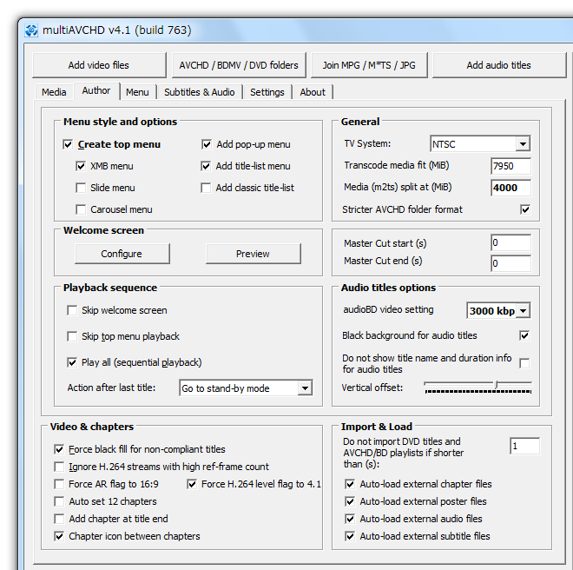Toggle Add pop-up menu checkbox
The height and width of the screenshot is (570, 573).
point(207,144)
